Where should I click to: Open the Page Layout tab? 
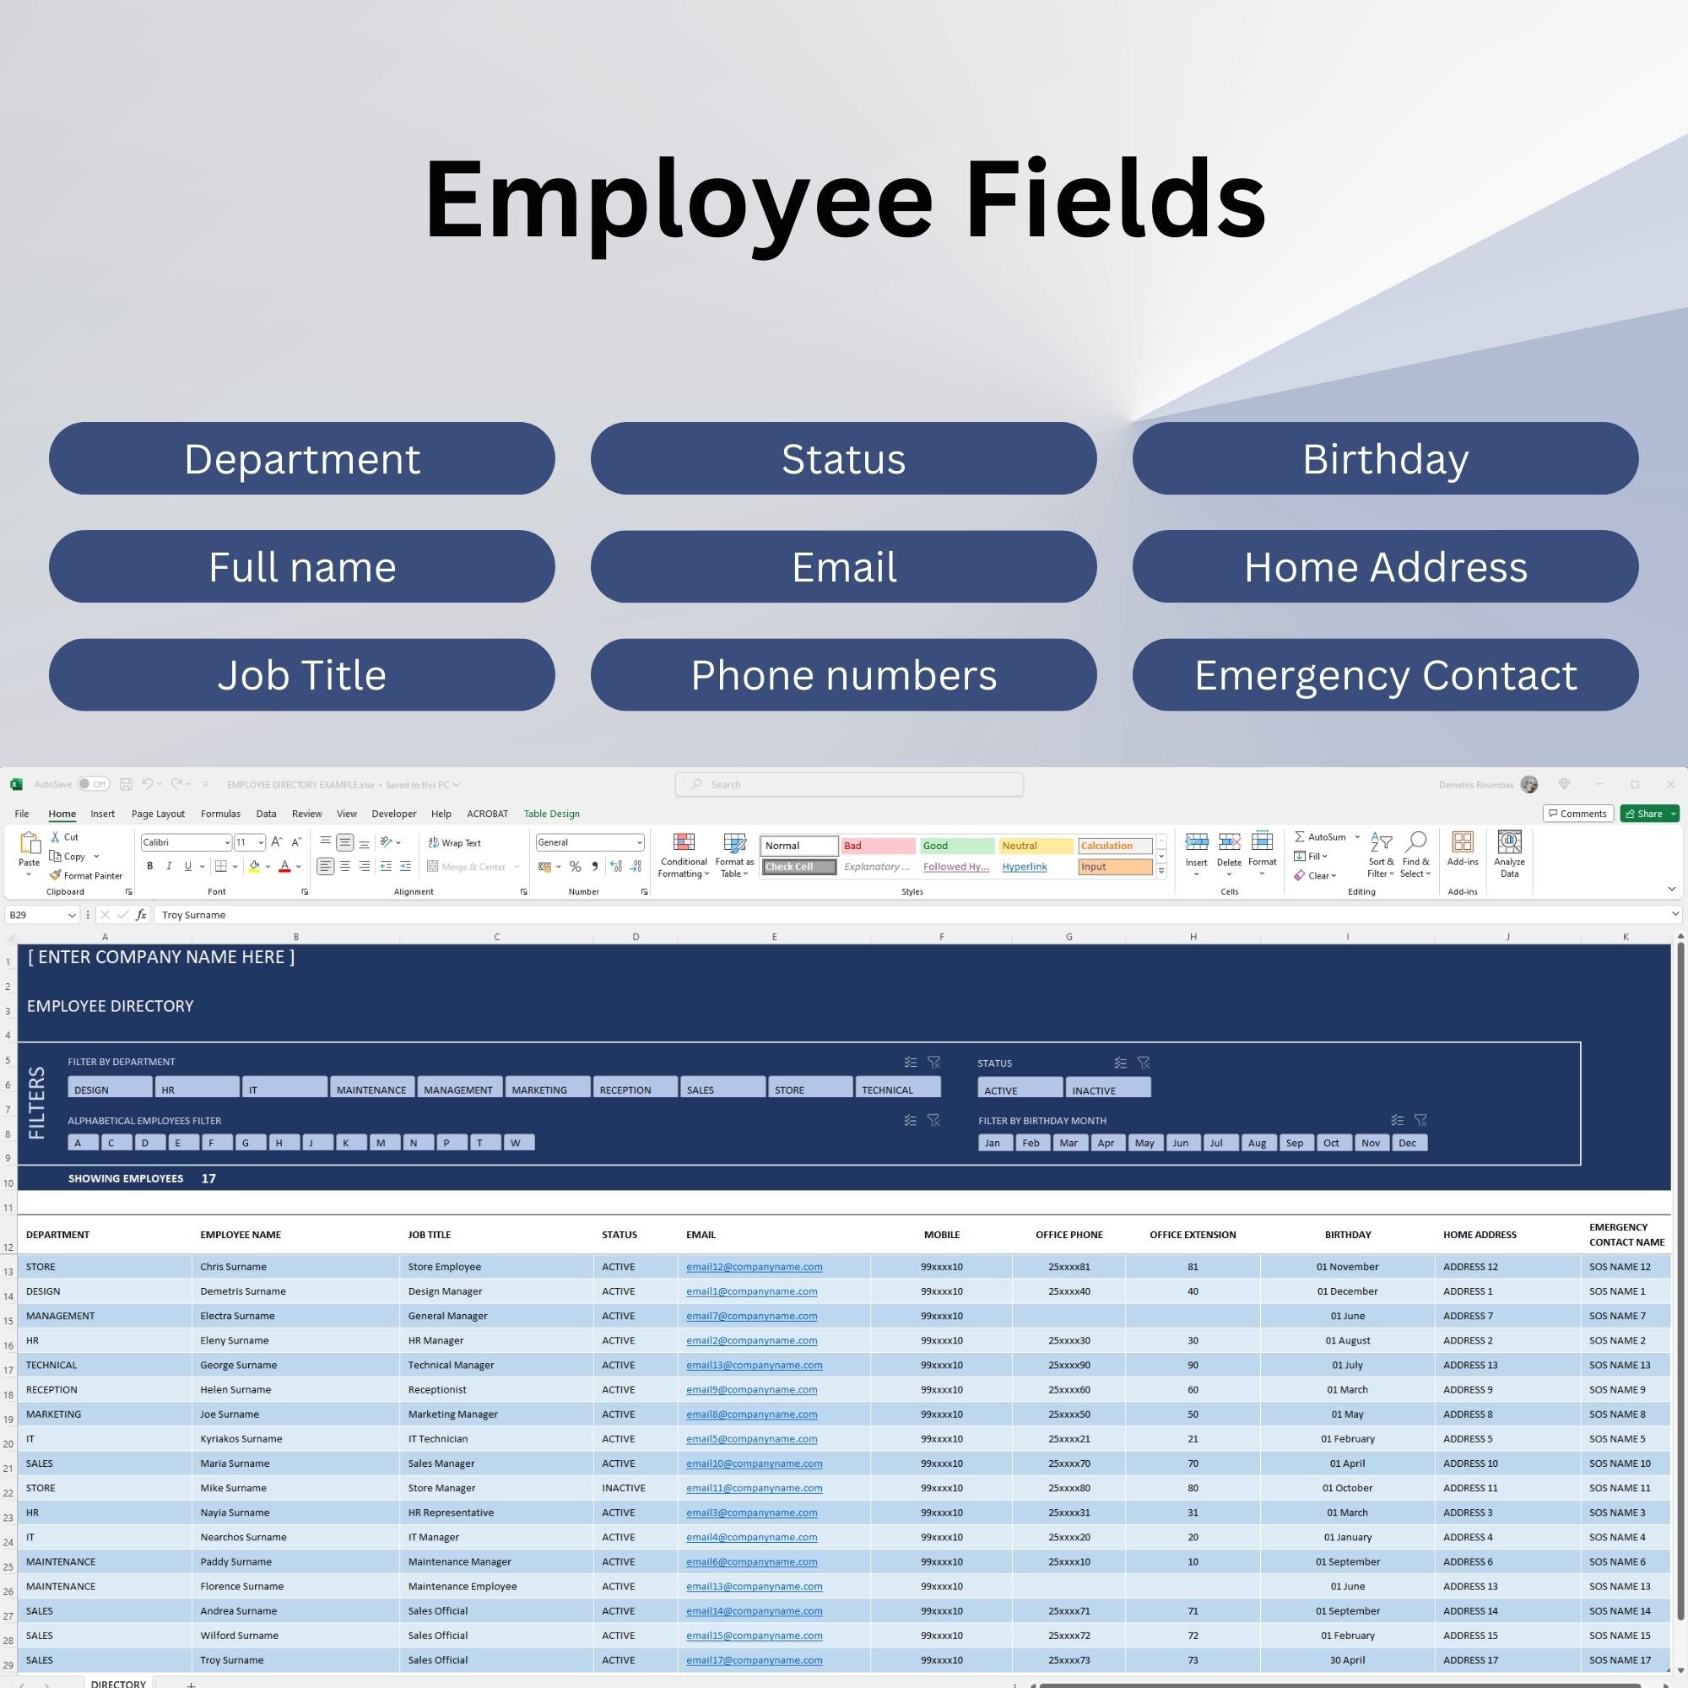[158, 814]
